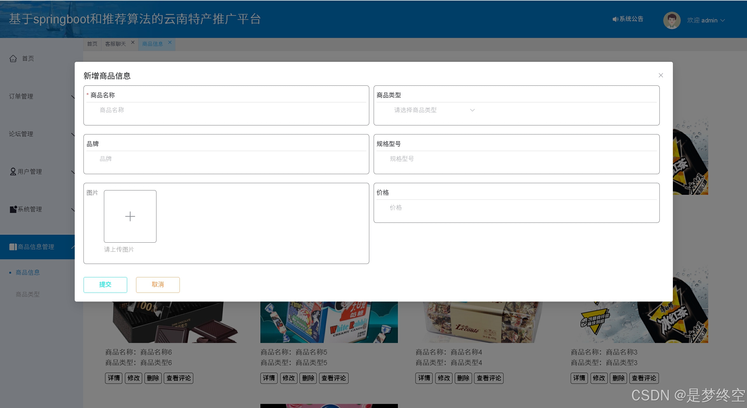Close the 新增商品信息 dialog with X icon
The image size is (747, 408).
pyautogui.click(x=661, y=76)
